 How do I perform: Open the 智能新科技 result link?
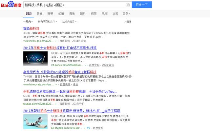click(31, 28)
